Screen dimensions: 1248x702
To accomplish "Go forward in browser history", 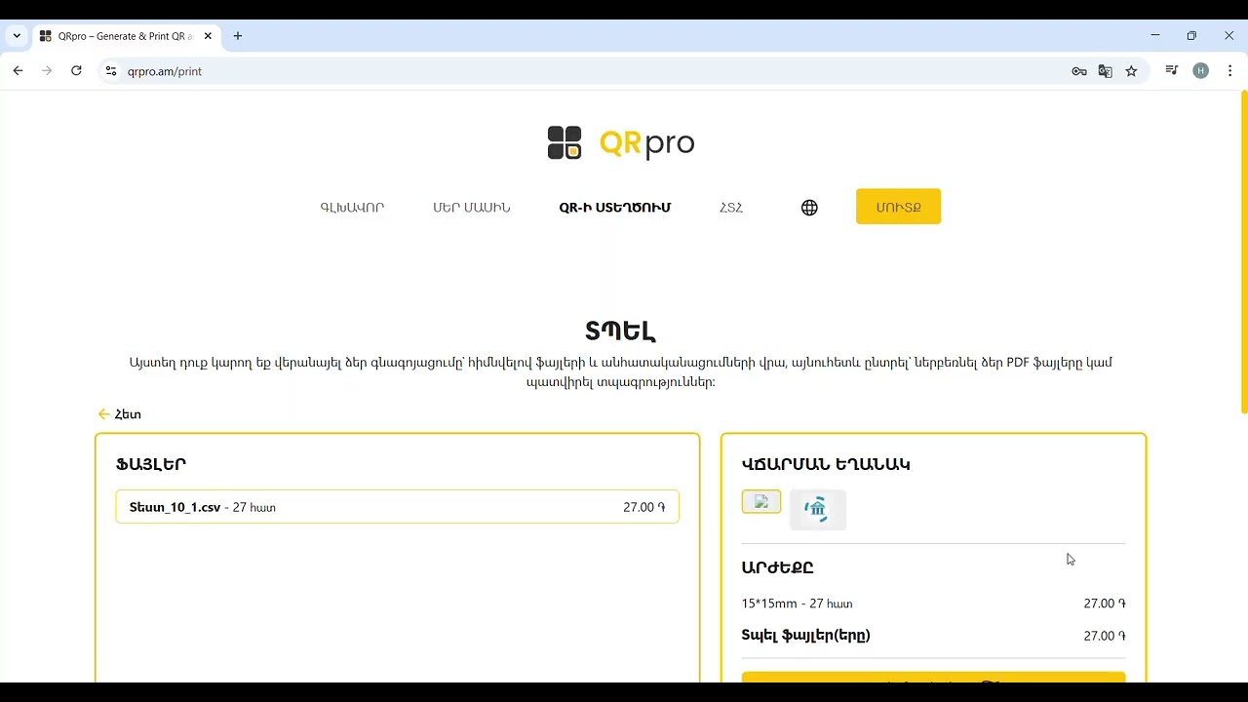I will 47,71.
